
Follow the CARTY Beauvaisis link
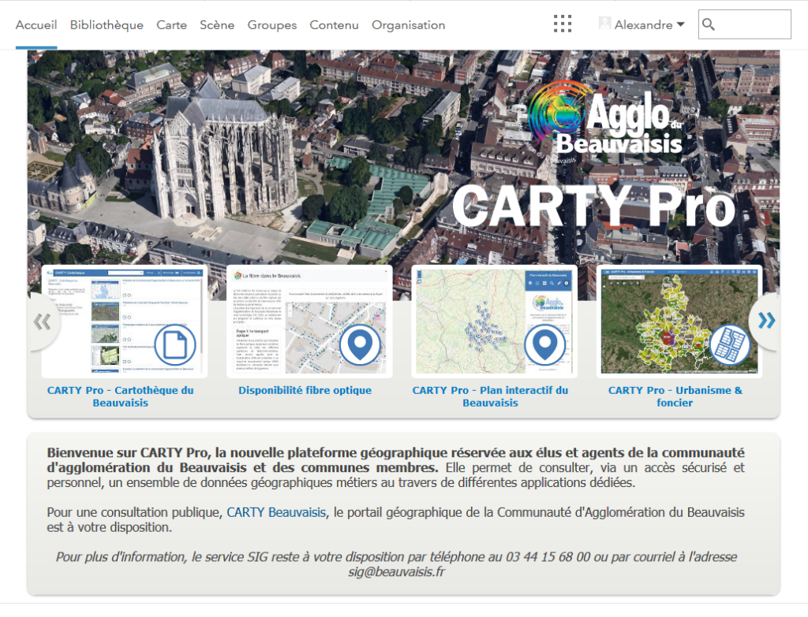276,512
